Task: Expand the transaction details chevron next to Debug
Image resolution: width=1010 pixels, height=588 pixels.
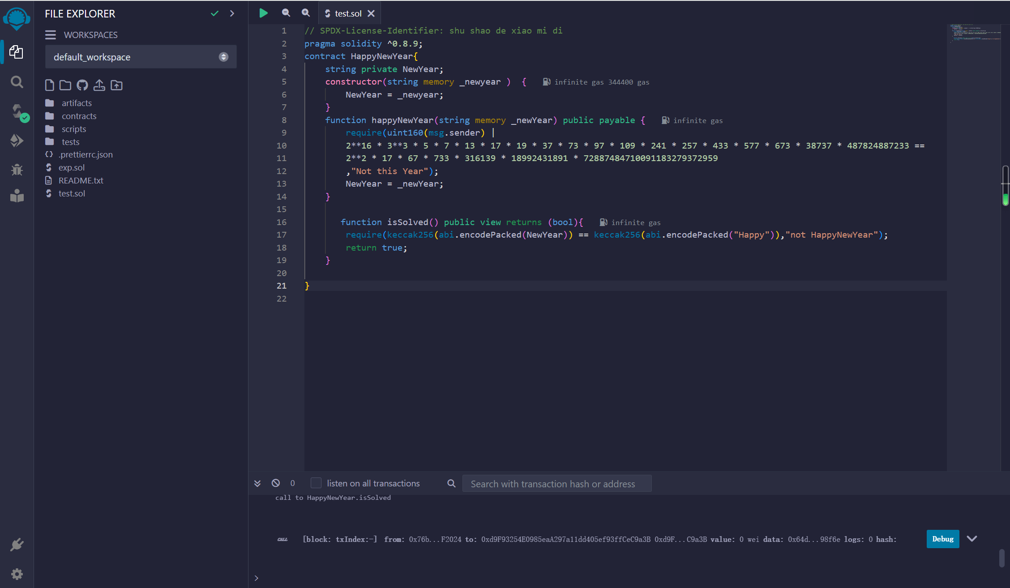Action: (x=971, y=539)
